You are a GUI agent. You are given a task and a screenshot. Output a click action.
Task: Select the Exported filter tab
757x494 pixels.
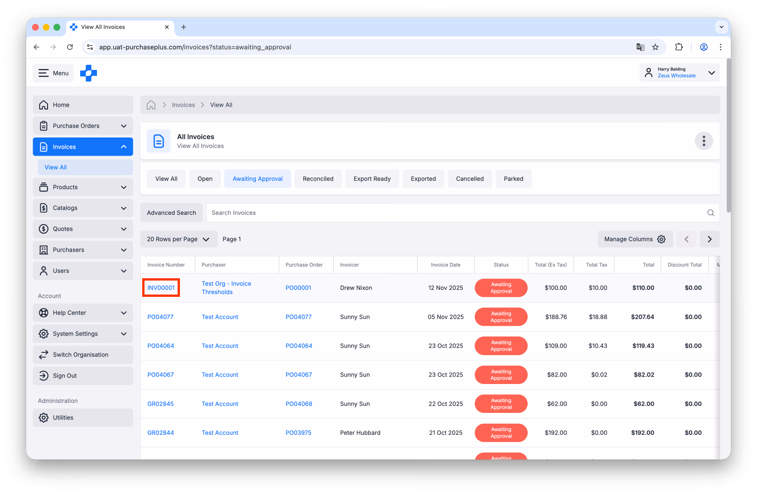[423, 179]
